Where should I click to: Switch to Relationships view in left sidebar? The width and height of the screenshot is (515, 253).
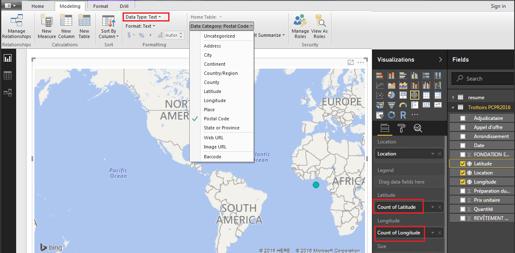7,93
